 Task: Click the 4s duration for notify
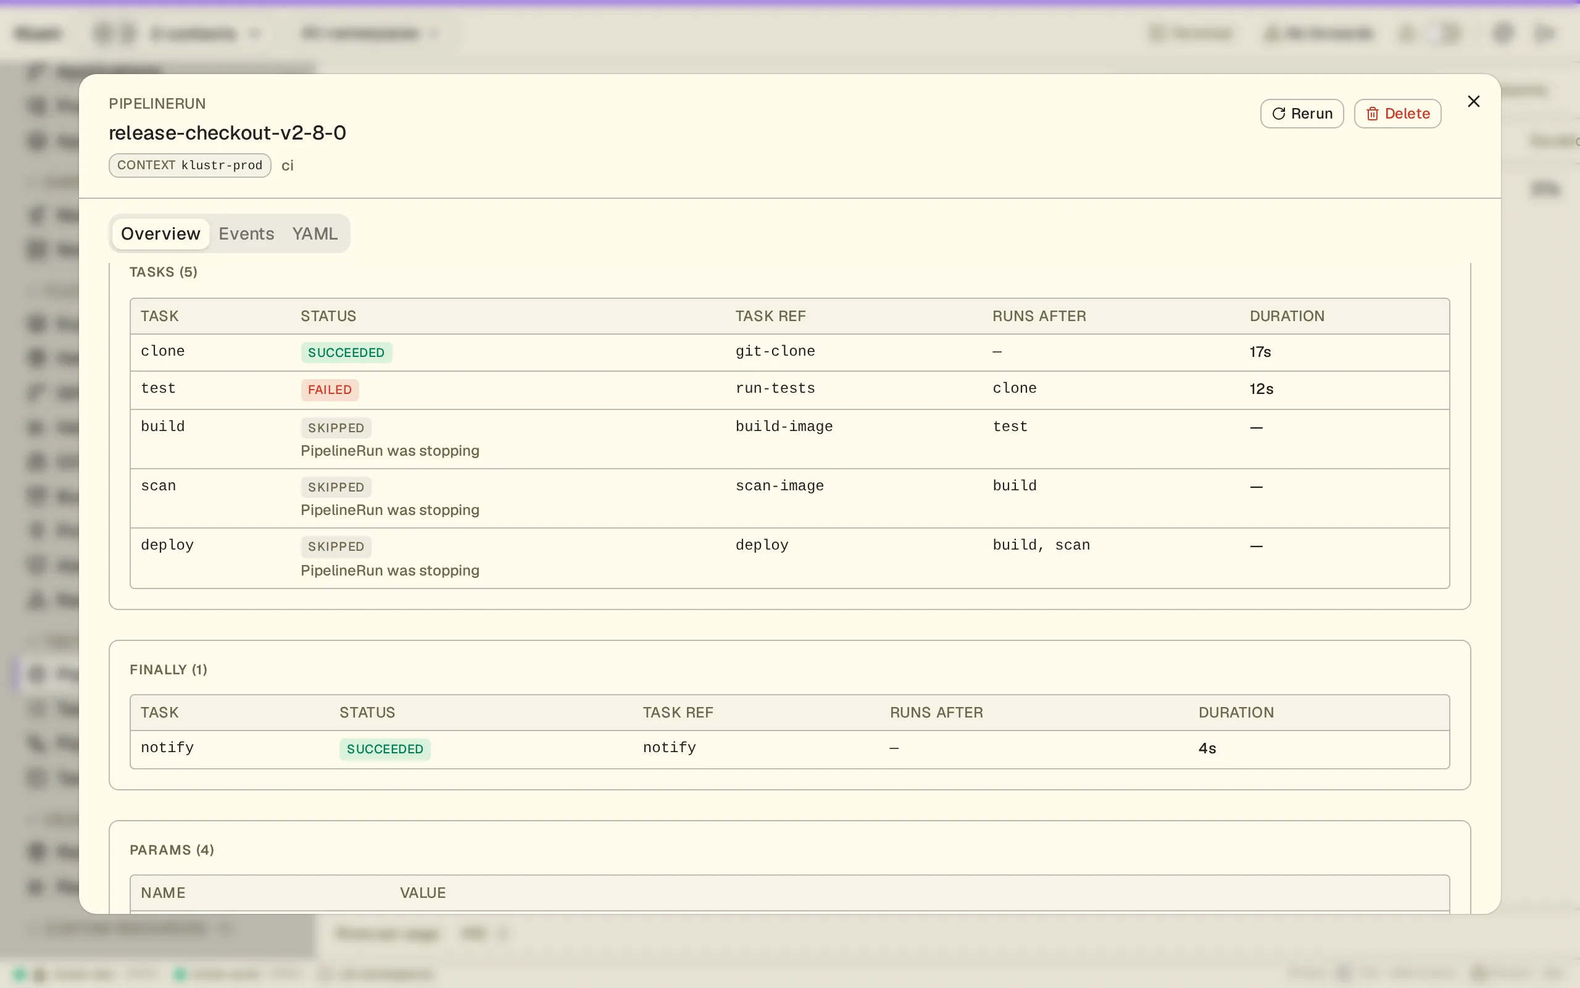1207,749
